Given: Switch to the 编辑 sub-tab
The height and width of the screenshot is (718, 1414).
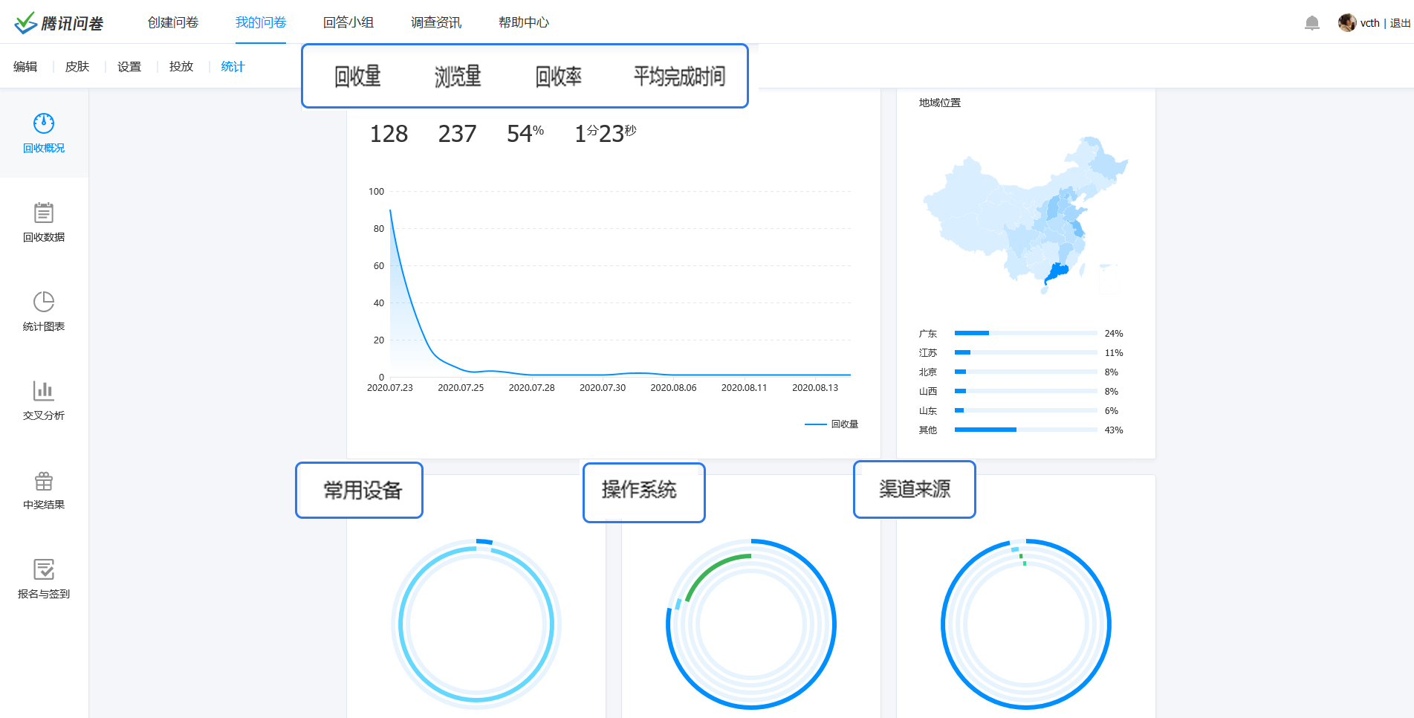Looking at the screenshot, I should (x=25, y=67).
